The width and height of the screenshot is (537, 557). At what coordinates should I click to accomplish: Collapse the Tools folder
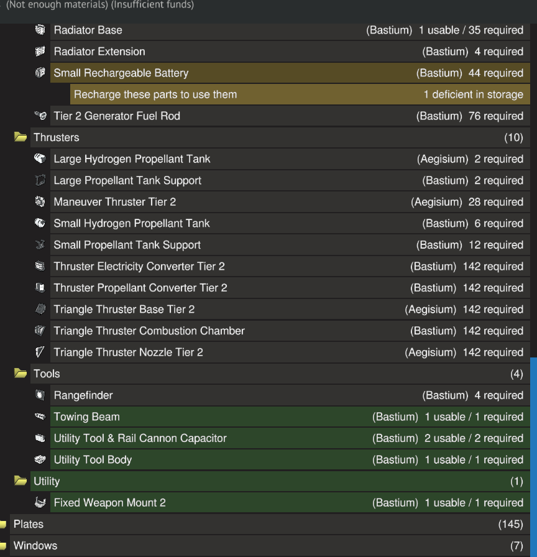point(21,374)
